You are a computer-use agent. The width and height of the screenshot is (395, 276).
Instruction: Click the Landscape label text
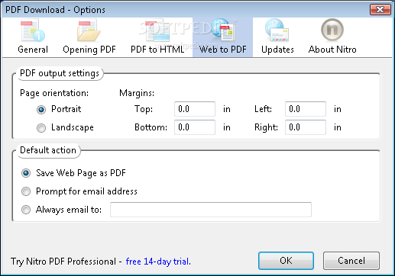(73, 127)
